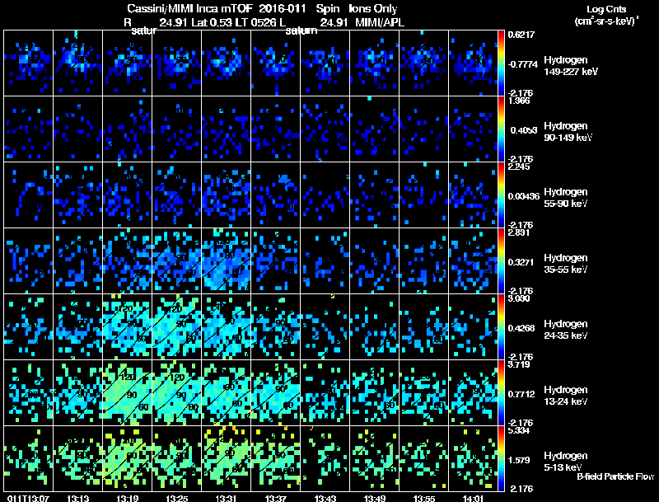Click the 2.245 colorbar maximum value
Viewport: 659px width, 502px height.
[x=519, y=167]
